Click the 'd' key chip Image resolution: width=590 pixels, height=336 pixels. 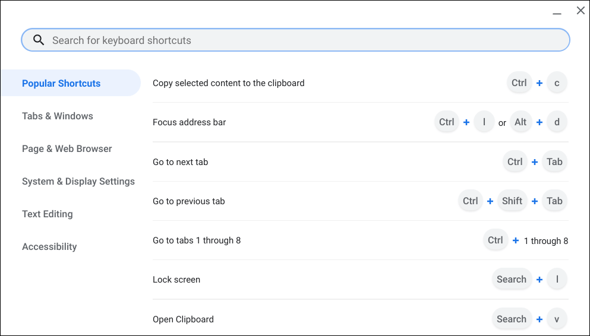pos(557,122)
